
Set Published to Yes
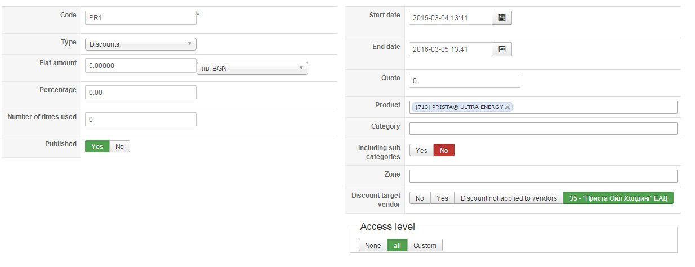click(x=97, y=146)
